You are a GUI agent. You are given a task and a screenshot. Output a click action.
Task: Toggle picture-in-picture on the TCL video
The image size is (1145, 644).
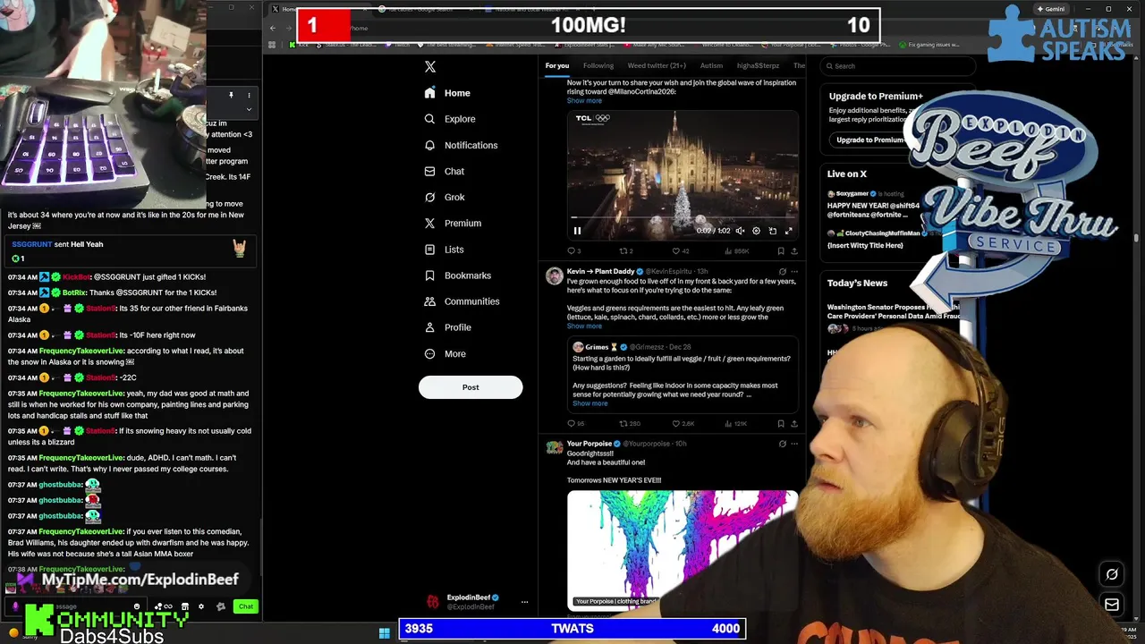pyautogui.click(x=773, y=231)
